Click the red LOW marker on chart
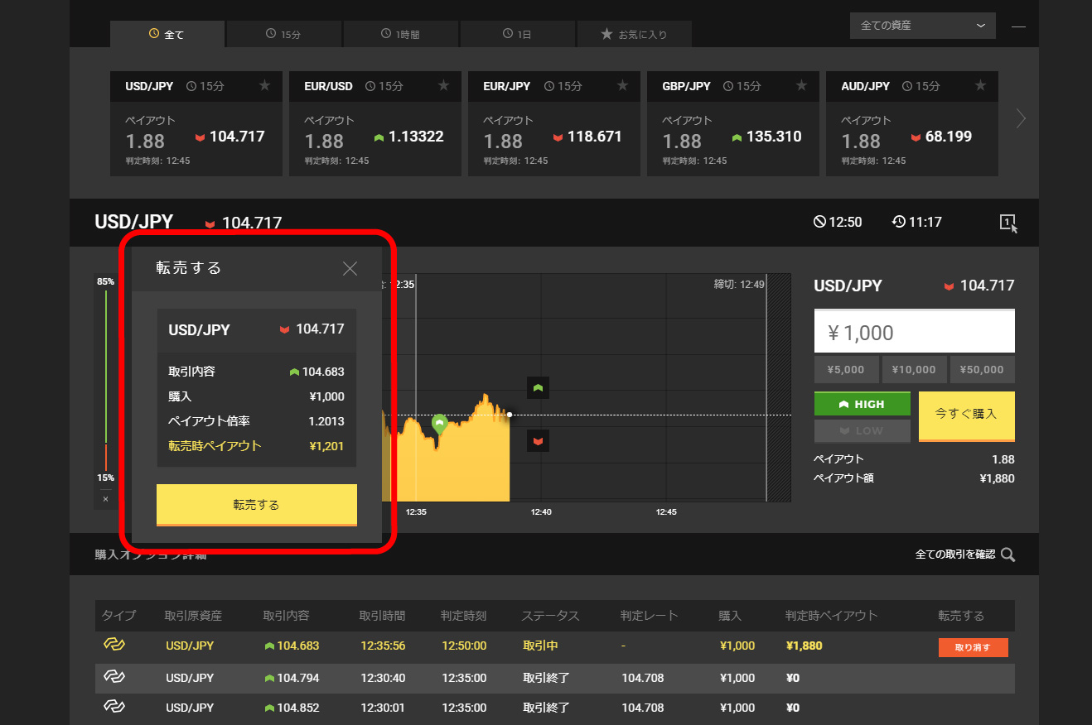The width and height of the screenshot is (1092, 725). [x=538, y=441]
